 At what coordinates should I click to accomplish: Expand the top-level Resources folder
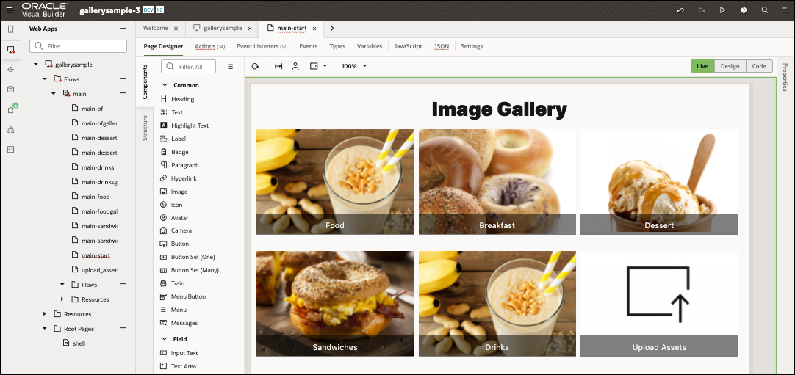(x=45, y=314)
